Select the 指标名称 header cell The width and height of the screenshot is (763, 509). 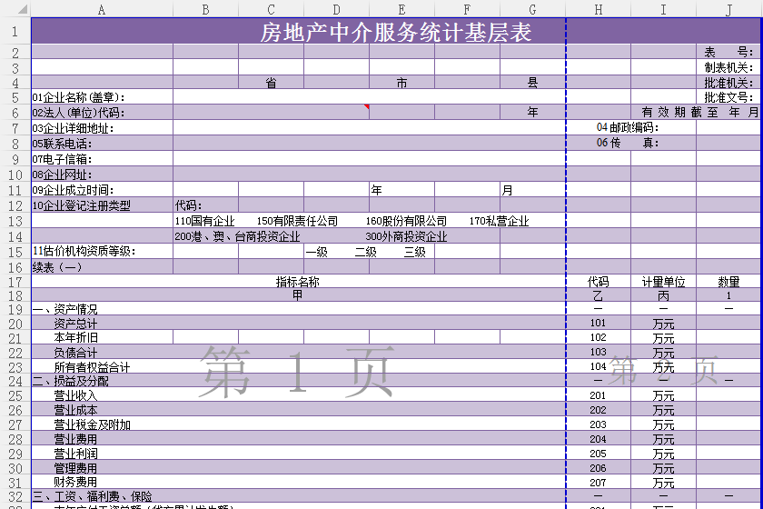298,282
